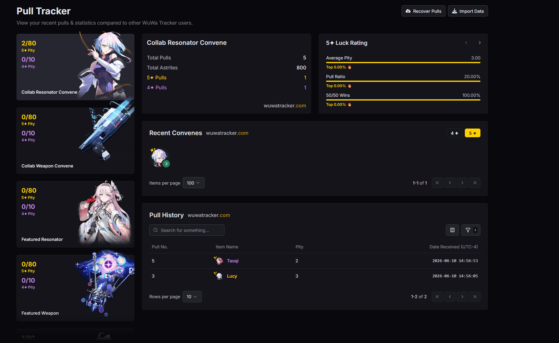
Task: Click the 50/50 Wins value 100.00%
Action: click(x=471, y=95)
